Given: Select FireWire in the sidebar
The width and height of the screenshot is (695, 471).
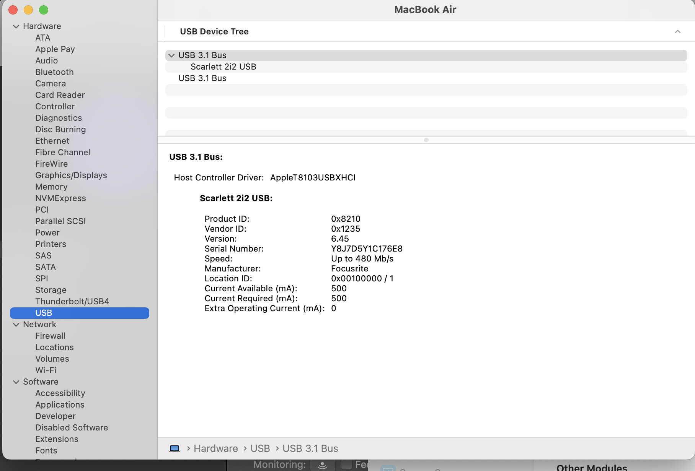Looking at the screenshot, I should [52, 164].
